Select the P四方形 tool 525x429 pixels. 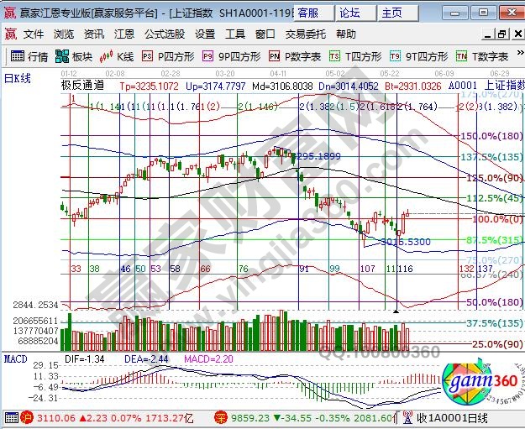[x=168, y=56]
